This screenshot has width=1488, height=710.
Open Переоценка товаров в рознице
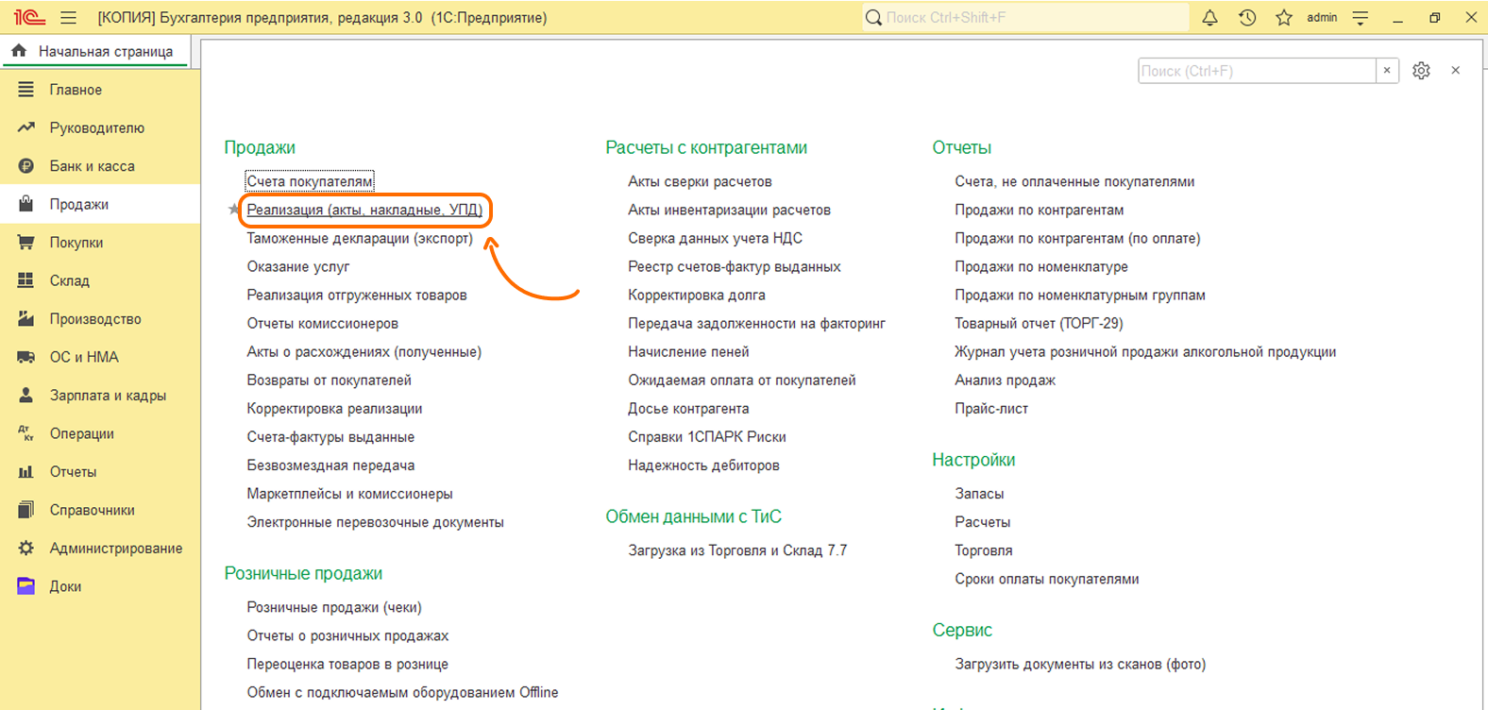[347, 664]
